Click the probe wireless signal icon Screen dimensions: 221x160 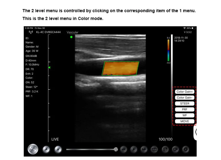tap(31, 32)
